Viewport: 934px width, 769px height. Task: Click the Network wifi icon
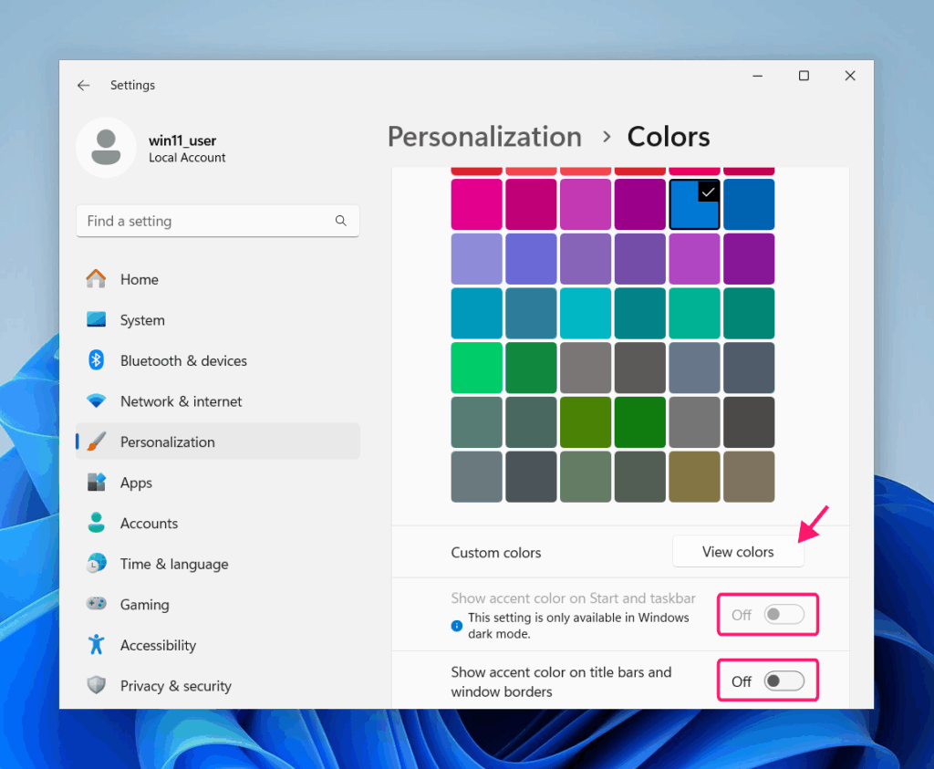(x=96, y=400)
